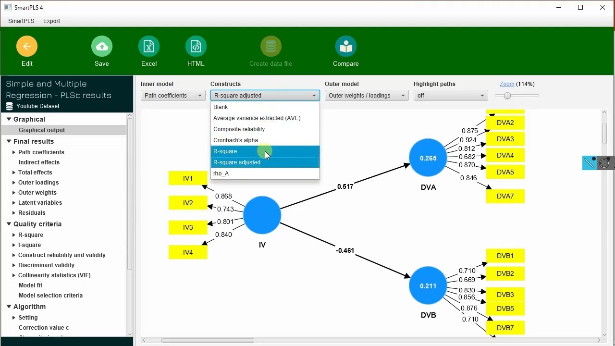This screenshot has height=346, width=615.
Task: Open R-square under Quality criteria
Action: (31, 235)
